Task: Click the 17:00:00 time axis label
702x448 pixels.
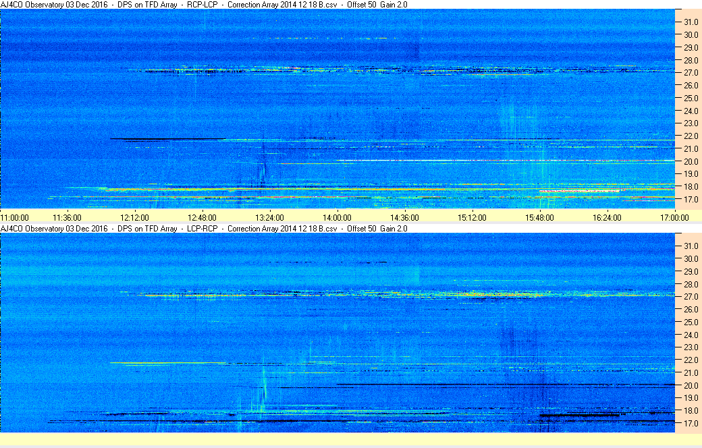Action: tap(675, 217)
